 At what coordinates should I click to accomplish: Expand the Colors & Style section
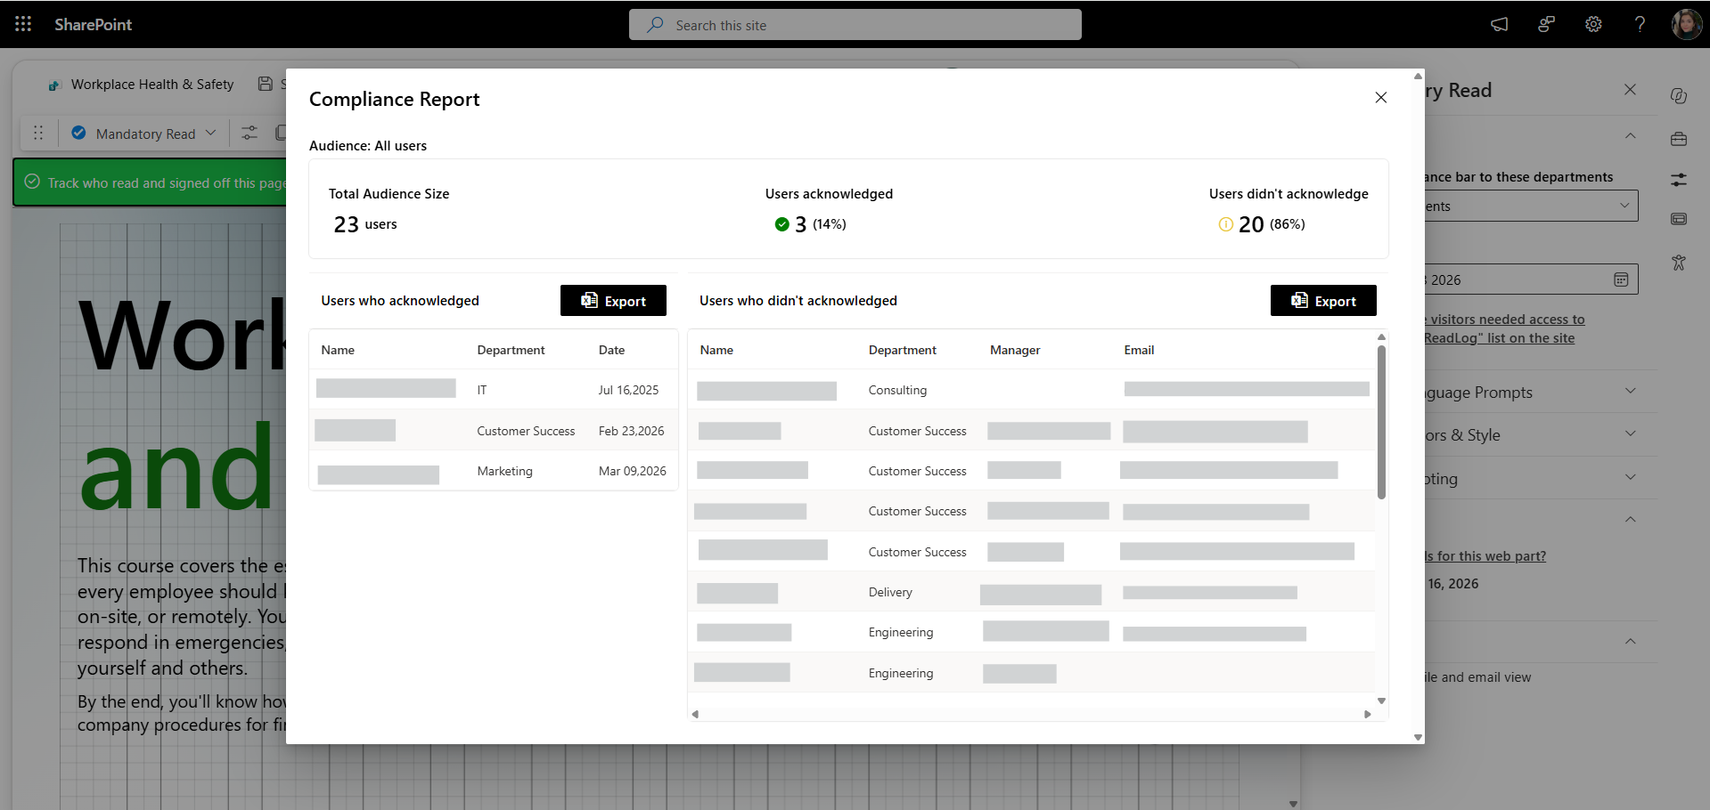pos(1630,434)
